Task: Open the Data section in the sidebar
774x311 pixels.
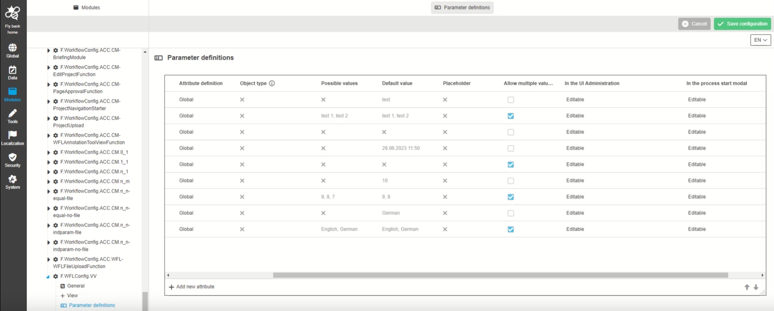Action: [x=13, y=72]
